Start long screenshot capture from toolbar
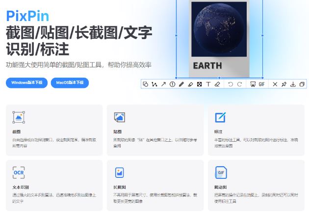Image resolution: width=309 pixels, height=215 pixels. pyautogui.click(x=253, y=84)
